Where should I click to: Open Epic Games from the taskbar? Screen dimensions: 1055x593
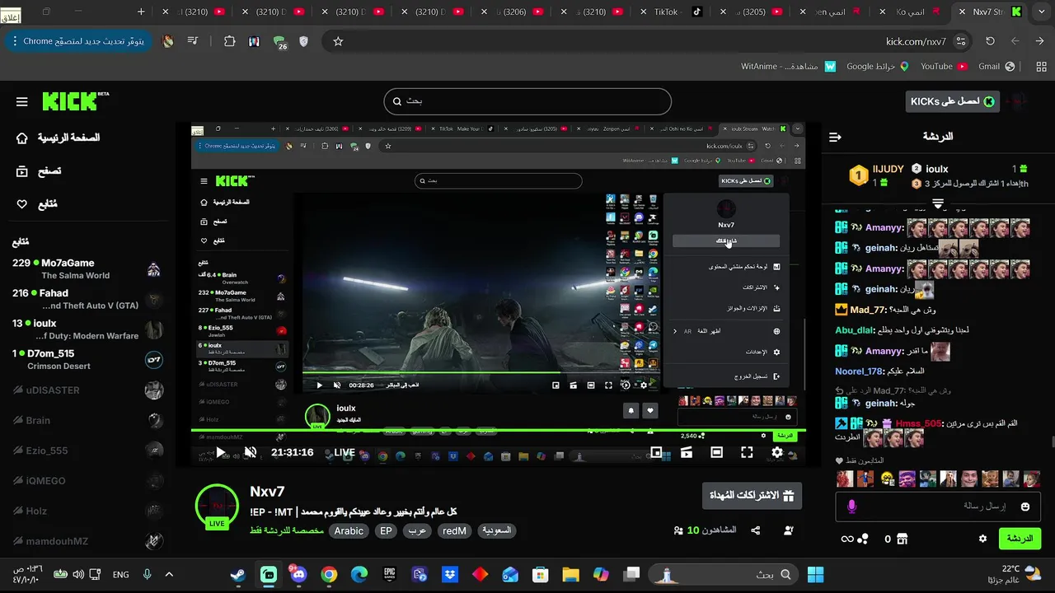pyautogui.click(x=389, y=574)
